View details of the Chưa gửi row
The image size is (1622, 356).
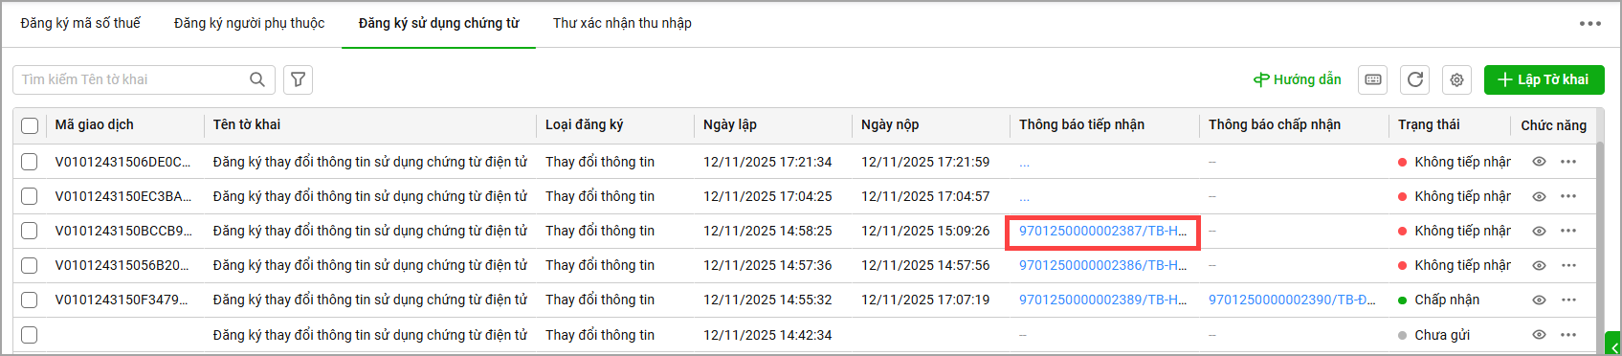coord(1539,335)
